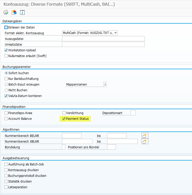This screenshot has height=195, width=192.
Task: Choose the Nicht Buchen radio option
Action: [x=6, y=90]
